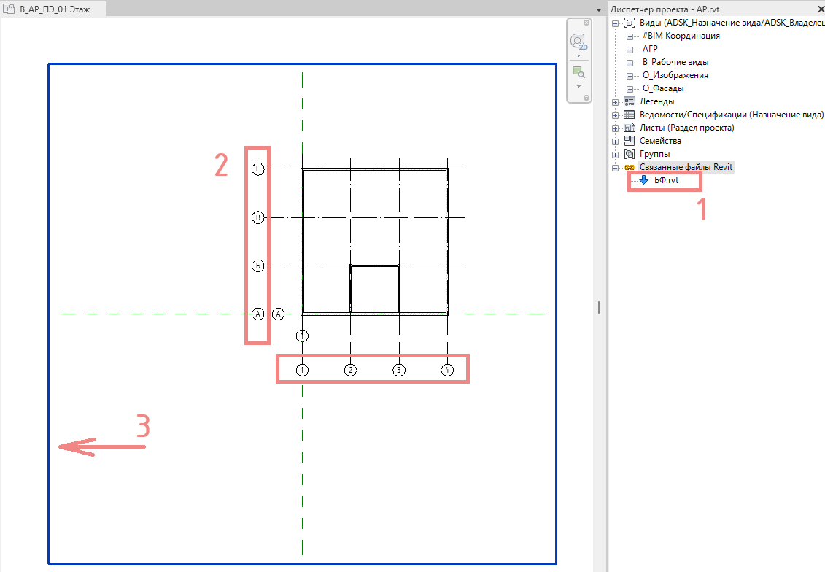Close the Диспетчер проекта panel
The height and width of the screenshot is (572, 825).
click(x=819, y=9)
